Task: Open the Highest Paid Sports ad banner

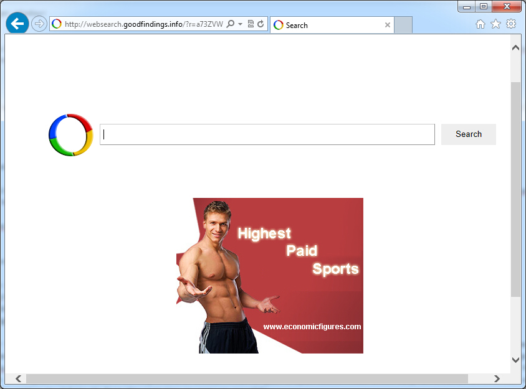Action: (x=270, y=276)
